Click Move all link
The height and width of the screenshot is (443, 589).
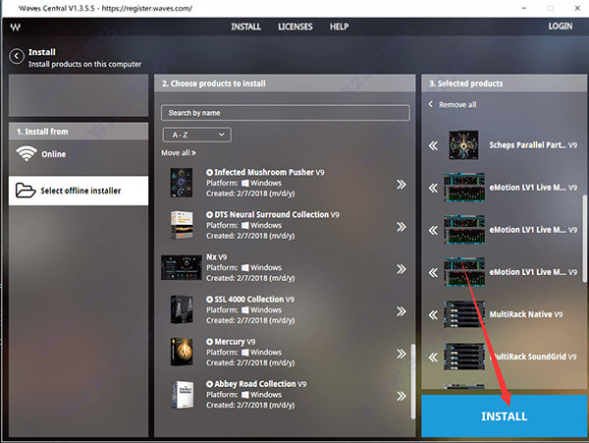[179, 153]
